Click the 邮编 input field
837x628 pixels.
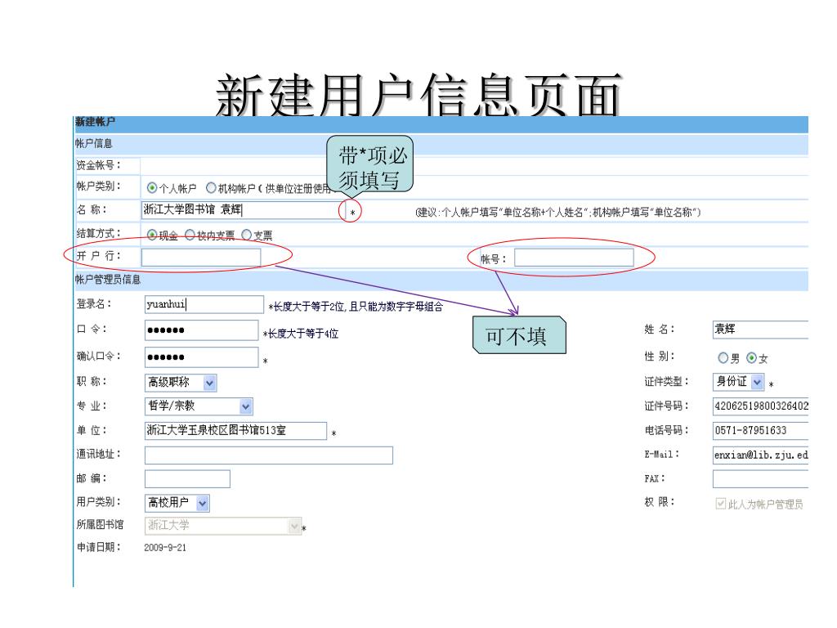pyautogui.click(x=187, y=479)
